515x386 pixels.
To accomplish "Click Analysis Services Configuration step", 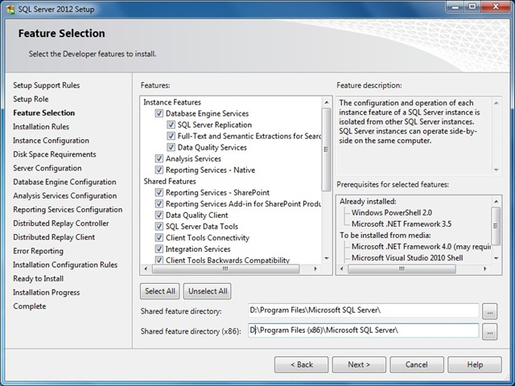I will click(x=64, y=195).
